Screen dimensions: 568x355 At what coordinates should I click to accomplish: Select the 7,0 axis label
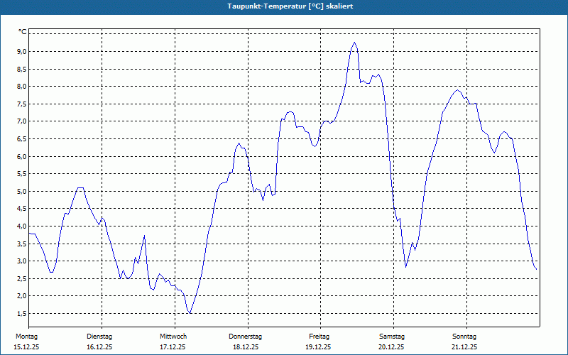point(22,121)
